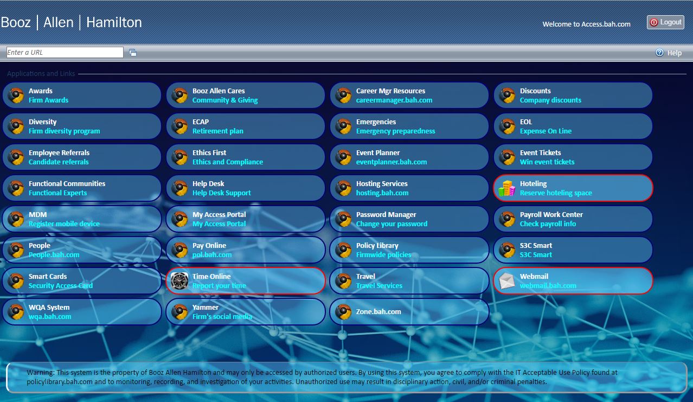The height and width of the screenshot is (402, 693).
Task: Click the Help question mark icon
Action: point(659,53)
